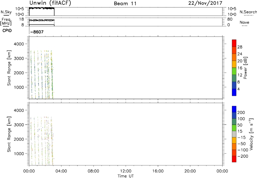Screen dimensions: 257x178
Task: Click the '3000' tick of the power panel
Action: [19, 58]
